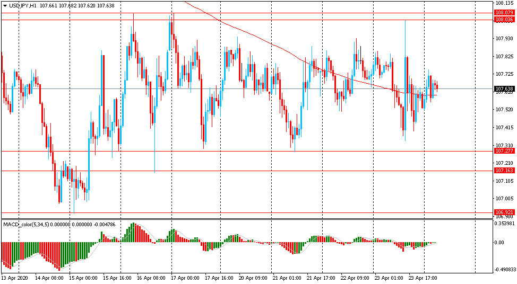The image size is (517, 284).
Task: Click the 16 Apr 08:00 time label
Action: [151, 278]
